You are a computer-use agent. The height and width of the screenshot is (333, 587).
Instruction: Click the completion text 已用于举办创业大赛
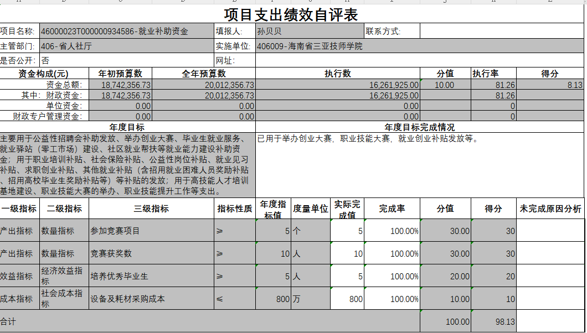pos(420,165)
